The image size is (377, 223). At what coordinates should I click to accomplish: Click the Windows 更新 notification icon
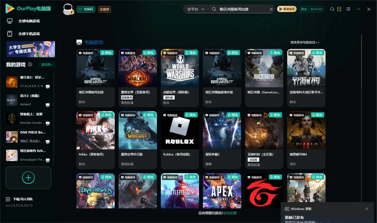(287, 209)
